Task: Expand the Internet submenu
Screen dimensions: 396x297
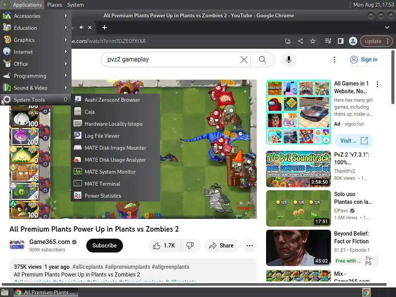Action: [36, 52]
